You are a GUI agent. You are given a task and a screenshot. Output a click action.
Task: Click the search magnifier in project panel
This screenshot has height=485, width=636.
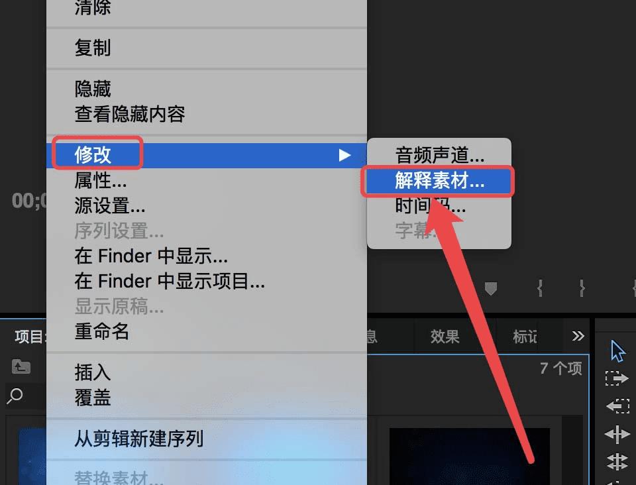(x=15, y=396)
